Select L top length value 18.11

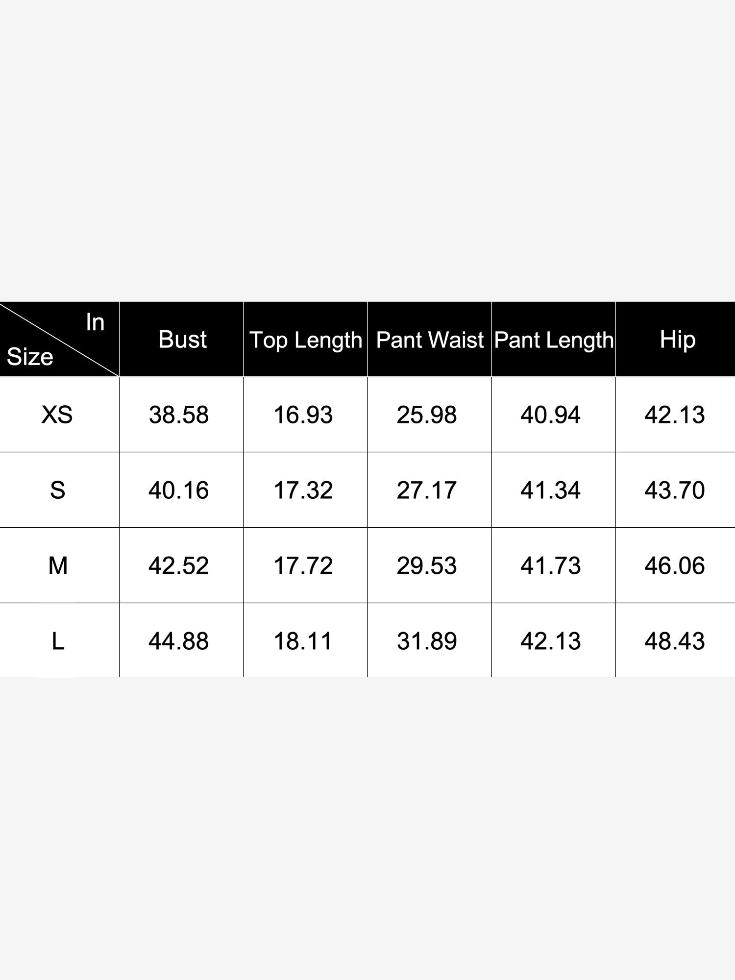[x=303, y=641]
